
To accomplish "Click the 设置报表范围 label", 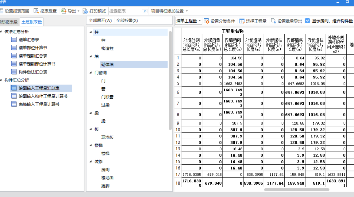I will [17, 11].
